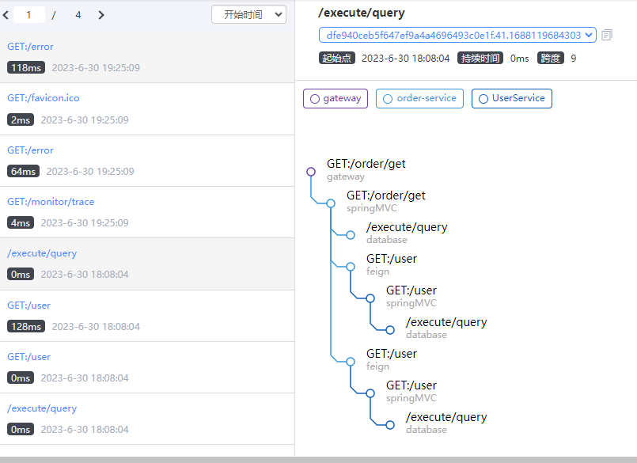Viewport: 637px width, 463px height.
Task: Open the trace ID selector dropdown
Action: coord(457,35)
